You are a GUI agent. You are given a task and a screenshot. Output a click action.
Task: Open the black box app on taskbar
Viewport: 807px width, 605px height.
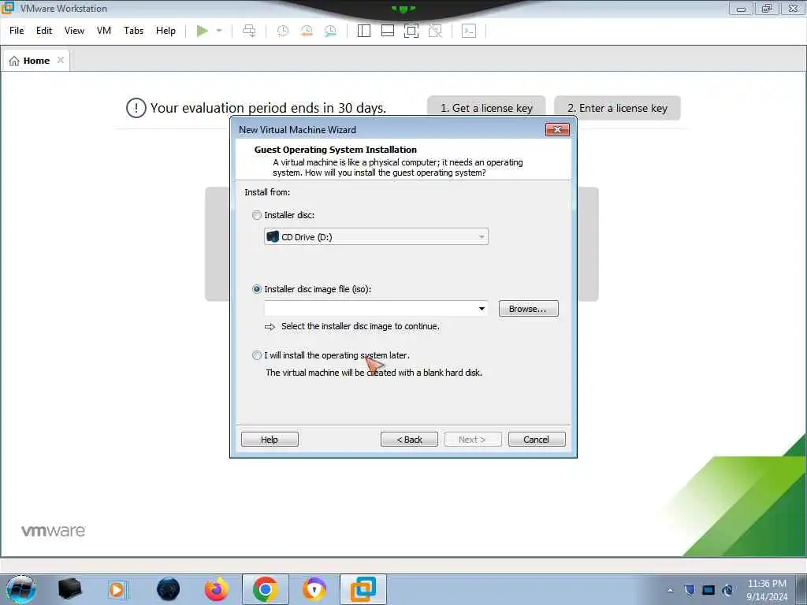[69, 589]
